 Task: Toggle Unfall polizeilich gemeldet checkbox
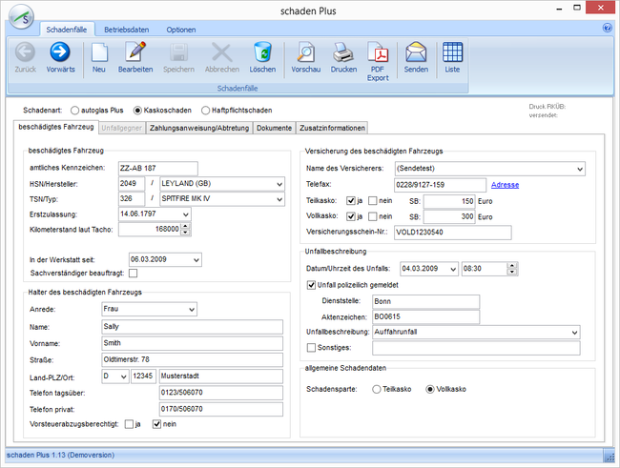pos(311,285)
